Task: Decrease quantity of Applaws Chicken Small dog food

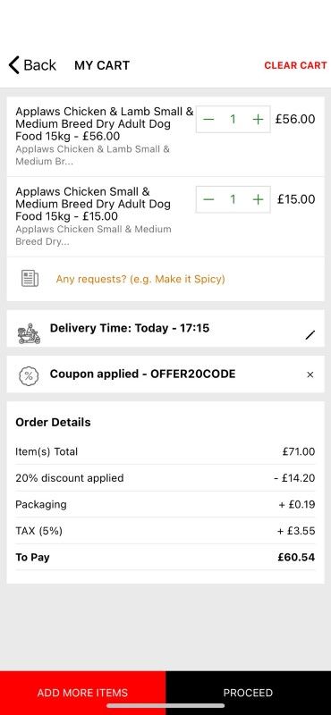Action: point(208,199)
